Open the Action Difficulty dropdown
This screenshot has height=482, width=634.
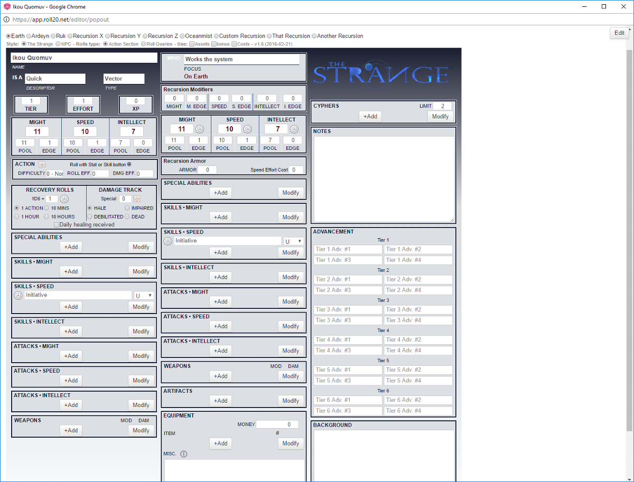(55, 173)
